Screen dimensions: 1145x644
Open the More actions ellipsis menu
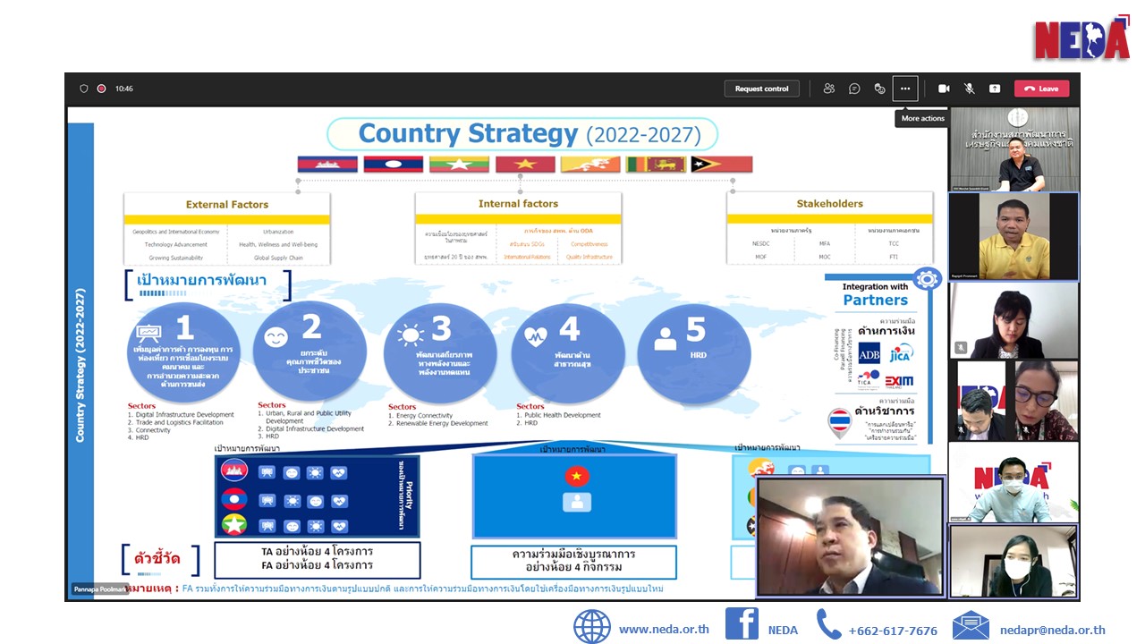(905, 89)
